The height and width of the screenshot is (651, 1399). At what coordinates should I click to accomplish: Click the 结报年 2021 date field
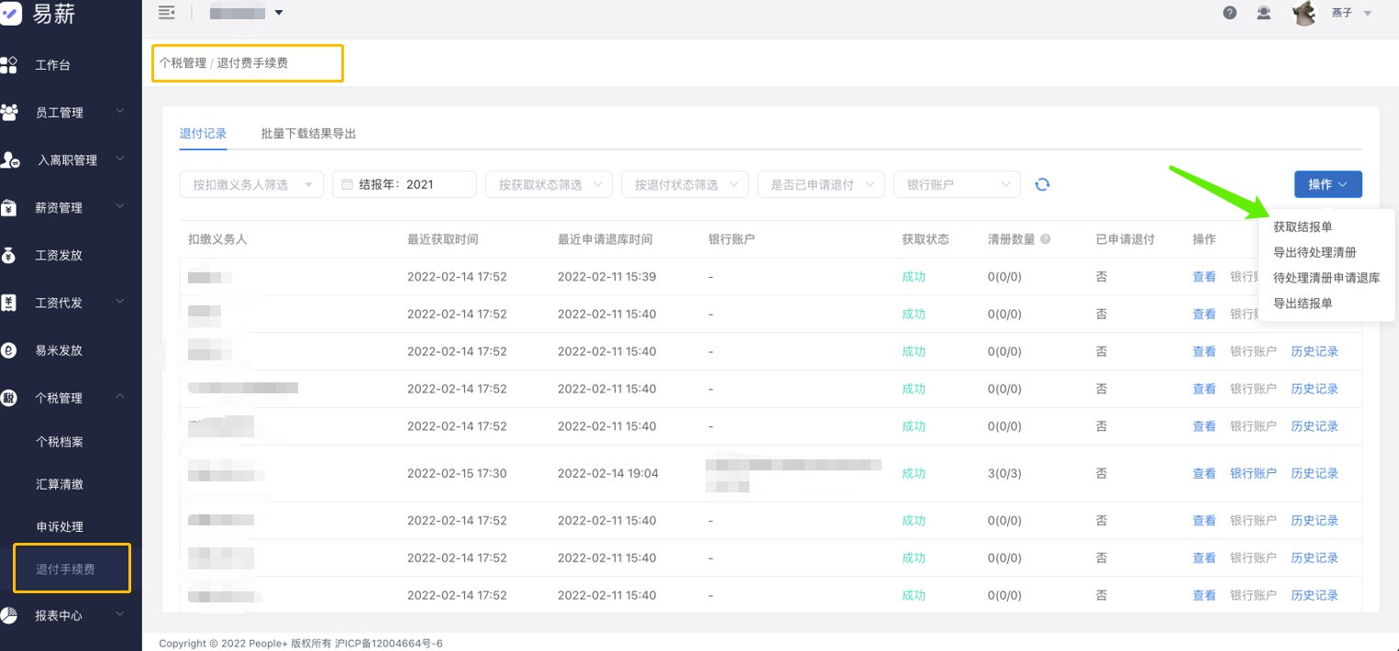click(404, 184)
